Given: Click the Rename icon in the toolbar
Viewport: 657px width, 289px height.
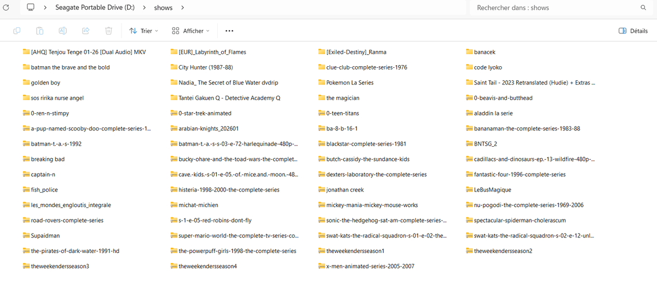Looking at the screenshot, I should pyautogui.click(x=63, y=31).
